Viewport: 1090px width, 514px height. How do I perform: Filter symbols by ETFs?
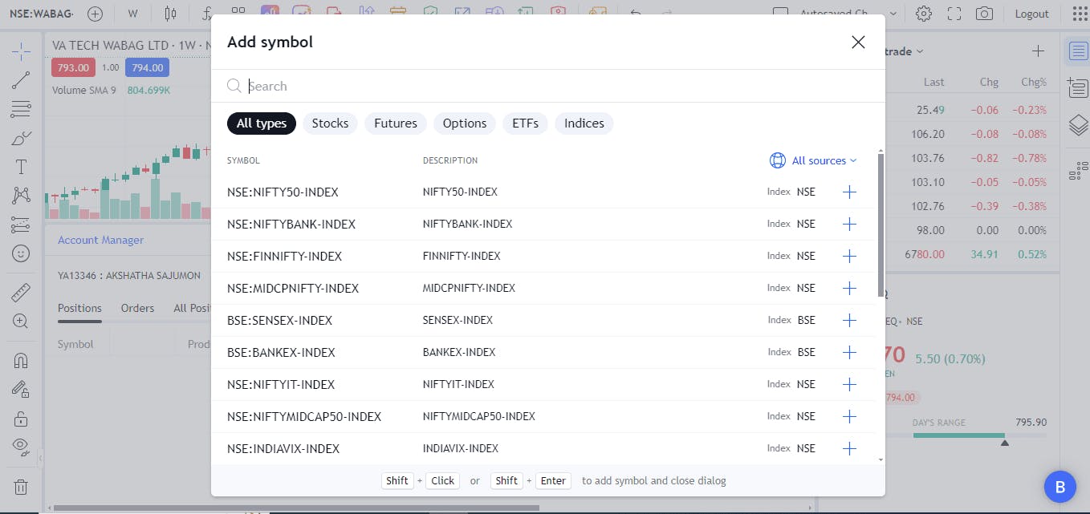[x=526, y=123]
